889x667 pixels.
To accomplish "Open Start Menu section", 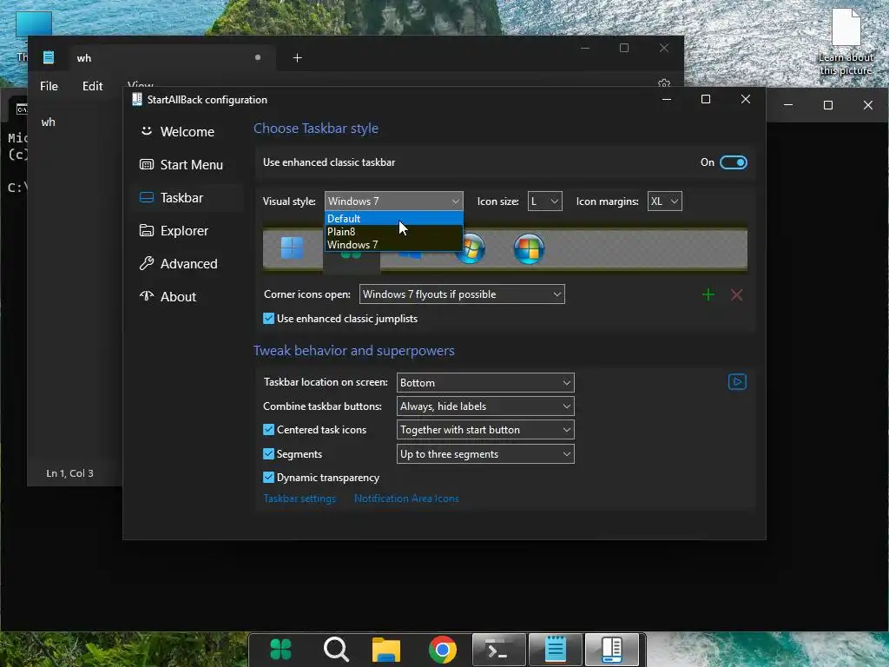I will [186, 164].
